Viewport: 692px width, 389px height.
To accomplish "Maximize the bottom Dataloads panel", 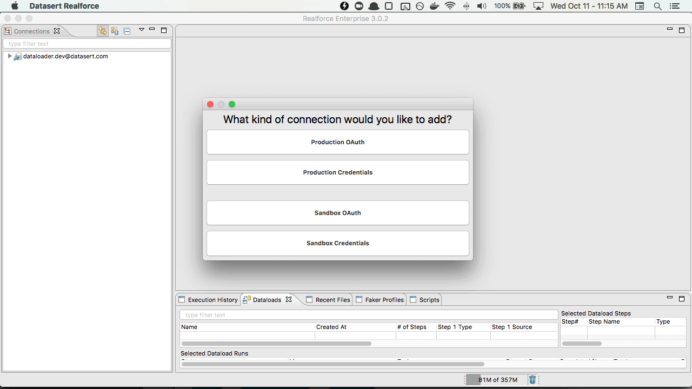I will coord(682,299).
